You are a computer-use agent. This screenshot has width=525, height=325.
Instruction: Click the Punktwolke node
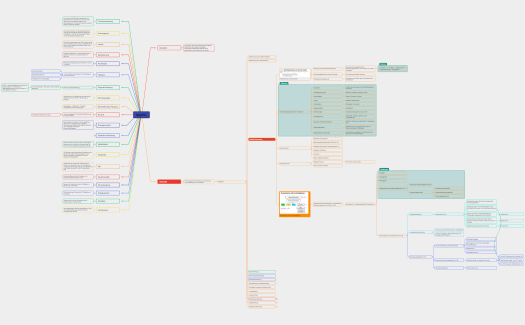[107, 64]
